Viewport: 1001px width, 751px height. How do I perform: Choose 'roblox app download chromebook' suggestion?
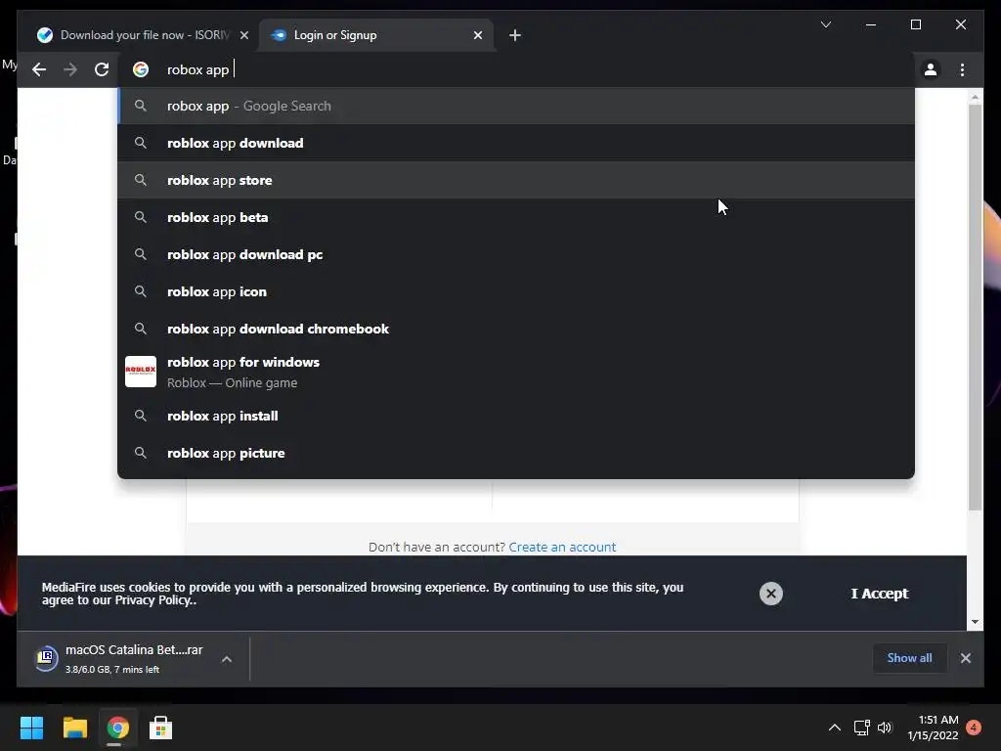[x=516, y=329]
